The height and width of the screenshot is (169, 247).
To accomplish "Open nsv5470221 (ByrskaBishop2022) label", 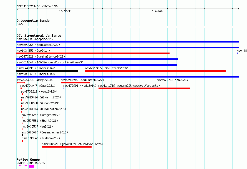I will (41, 56).
